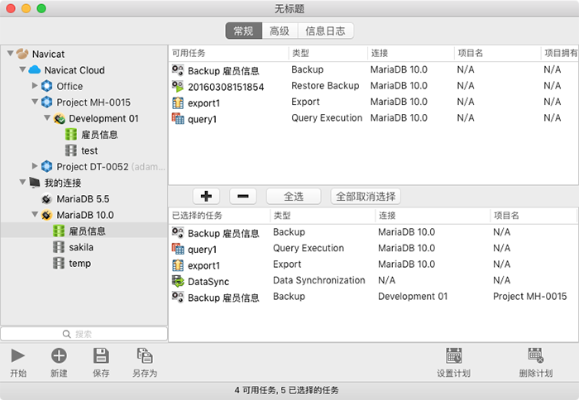Image resolution: width=579 pixels, height=400 pixels.
Task: Click the temp database icon
Action: click(59, 263)
